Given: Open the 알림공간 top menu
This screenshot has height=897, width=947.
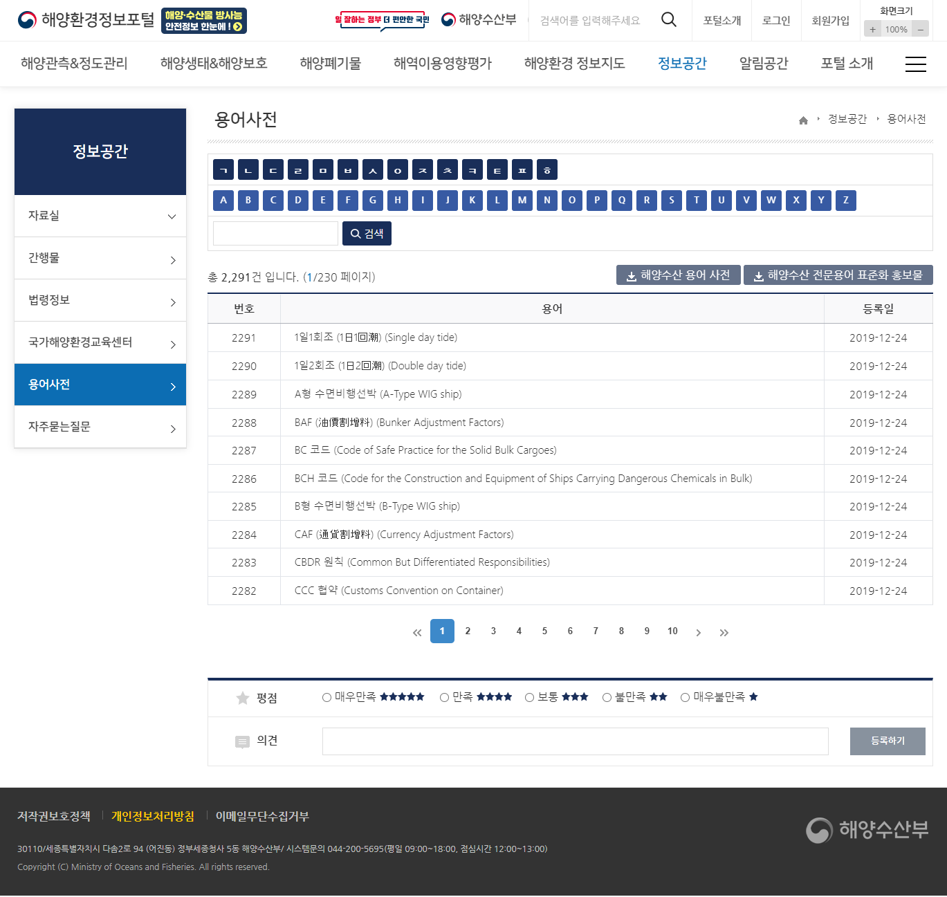Looking at the screenshot, I should [763, 64].
